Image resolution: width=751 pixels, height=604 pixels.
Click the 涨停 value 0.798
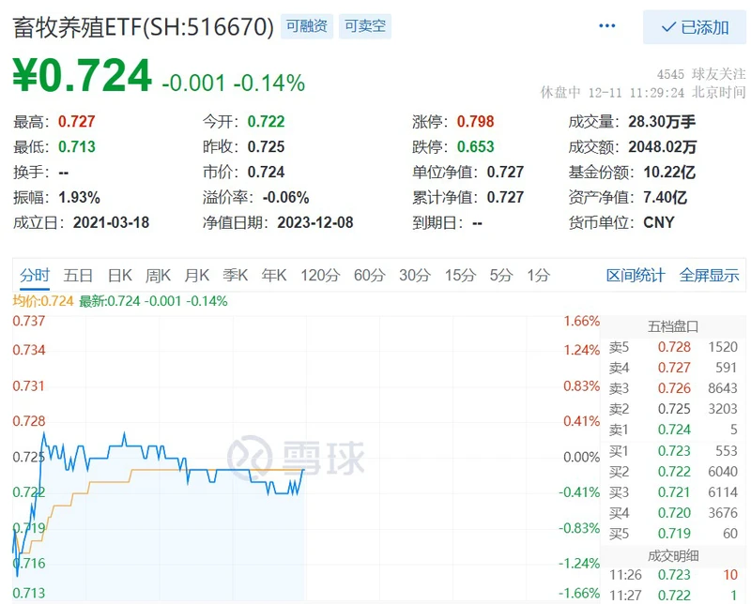(x=475, y=122)
